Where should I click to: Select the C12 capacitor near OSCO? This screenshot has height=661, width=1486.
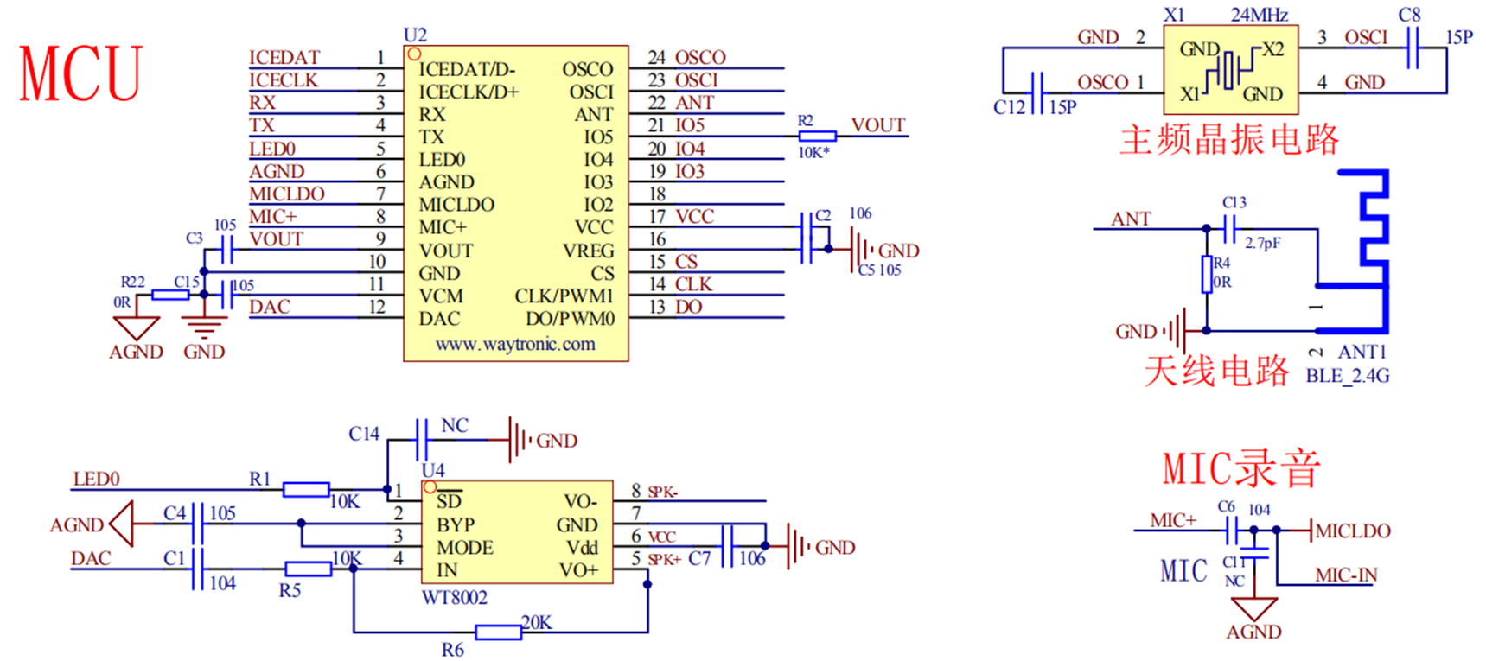tap(1037, 92)
